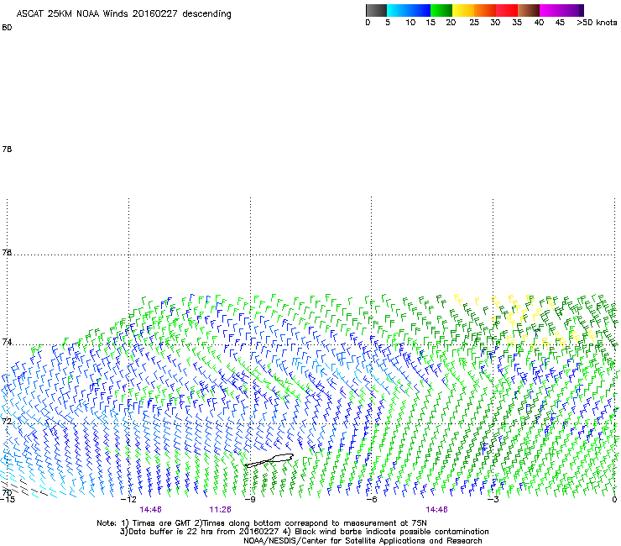The height and width of the screenshot is (546, 621).
Task: Click the blue 5-15 knots color segment
Action: click(x=409, y=10)
